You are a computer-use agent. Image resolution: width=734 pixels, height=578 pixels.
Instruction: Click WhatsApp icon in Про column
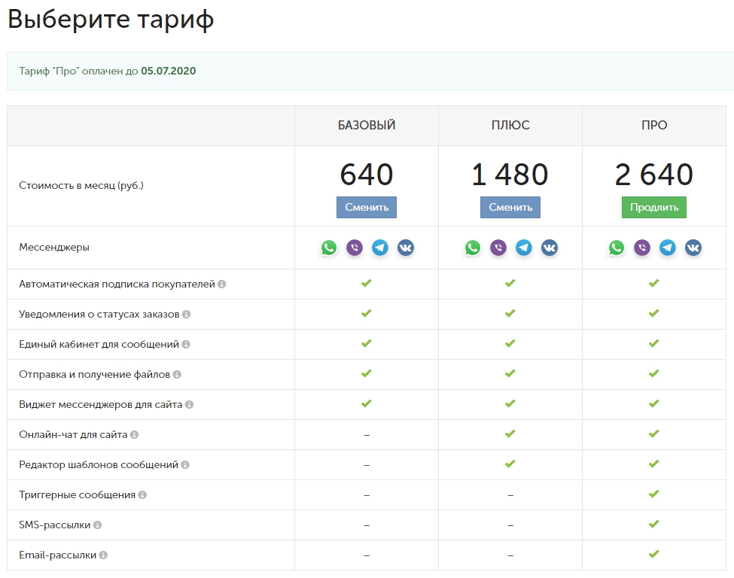coord(617,248)
